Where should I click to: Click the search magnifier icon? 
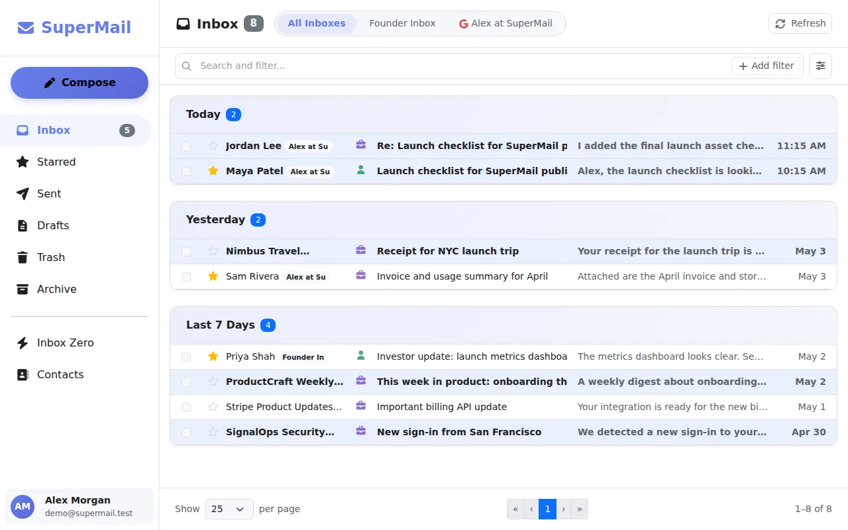[187, 66]
